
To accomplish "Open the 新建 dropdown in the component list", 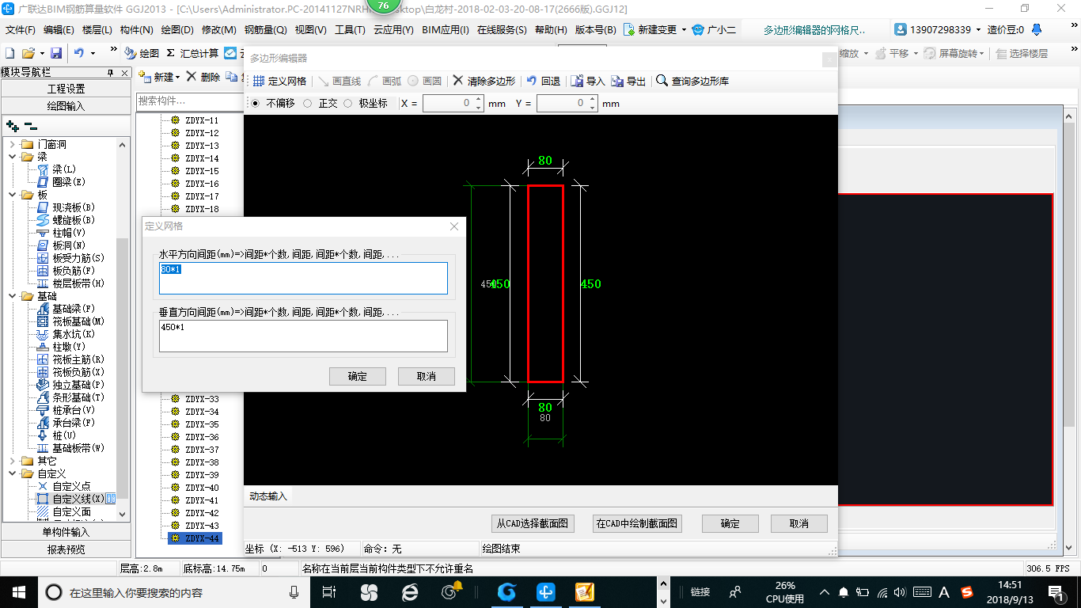I will click(178, 77).
